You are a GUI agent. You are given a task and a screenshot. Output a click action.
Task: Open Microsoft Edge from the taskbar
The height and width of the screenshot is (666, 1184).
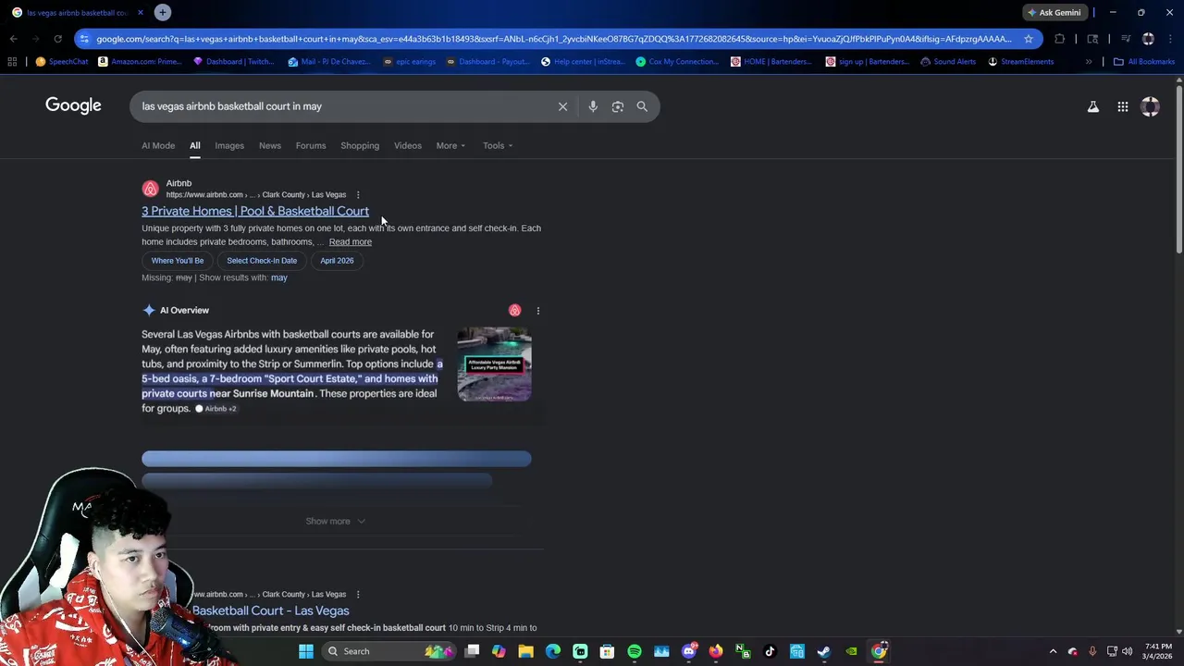(553, 651)
